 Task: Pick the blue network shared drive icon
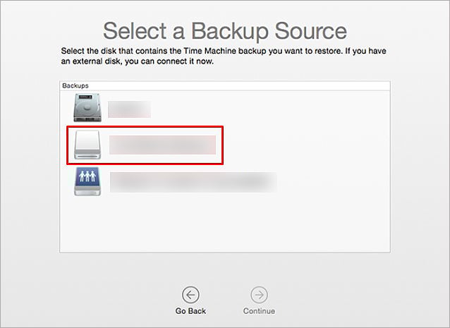(87, 181)
